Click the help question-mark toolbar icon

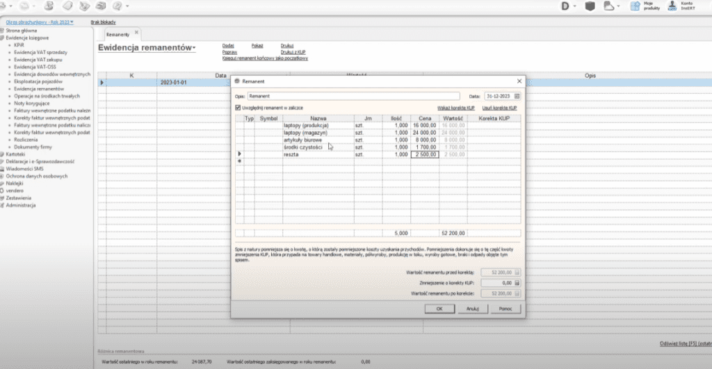point(117,6)
